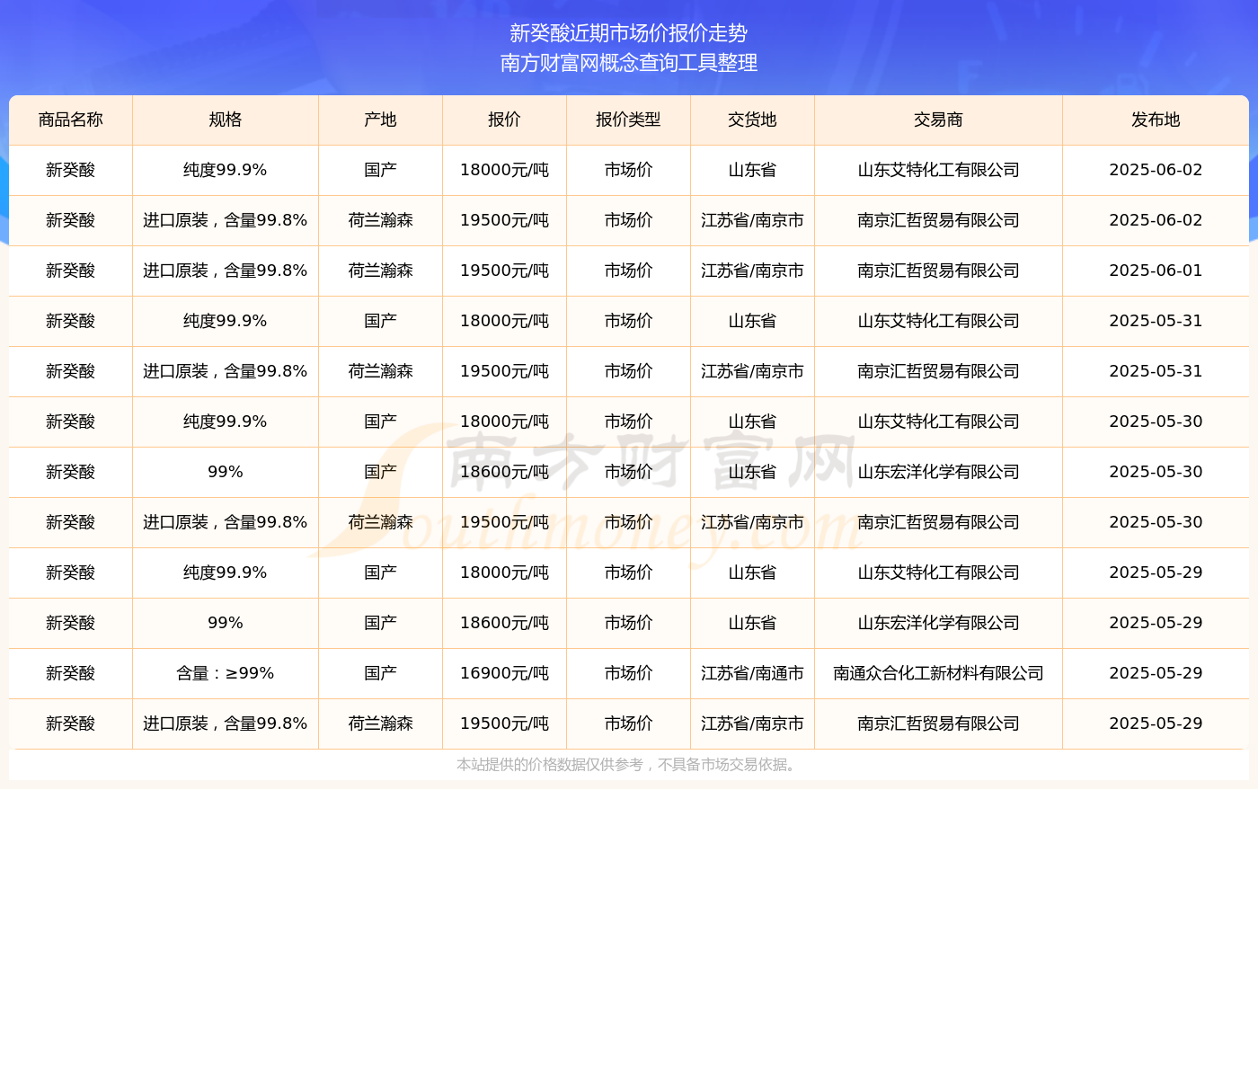1258x1083 pixels.
Task: Click 18600元/吨 in the 2025-05-30 row
Action: 505,473
